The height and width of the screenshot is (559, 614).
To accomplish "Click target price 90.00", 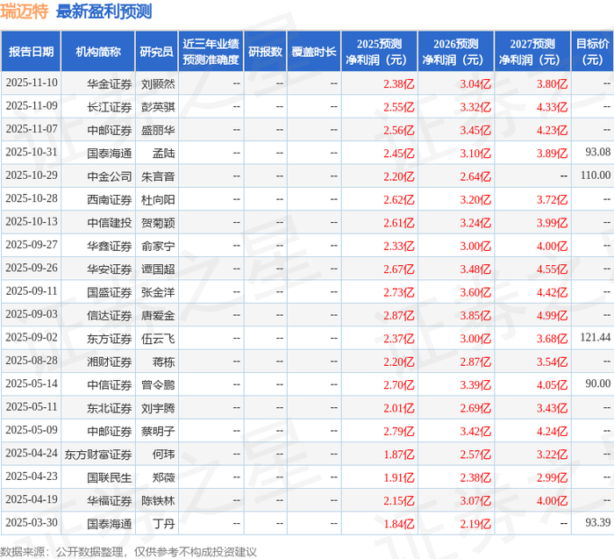I will [598, 383].
